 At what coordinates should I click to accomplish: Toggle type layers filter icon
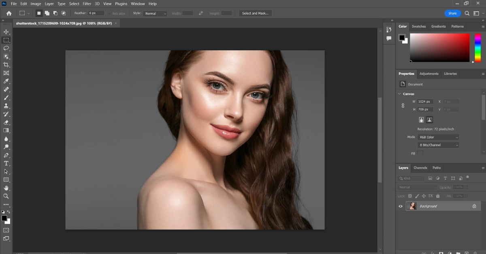446,178
